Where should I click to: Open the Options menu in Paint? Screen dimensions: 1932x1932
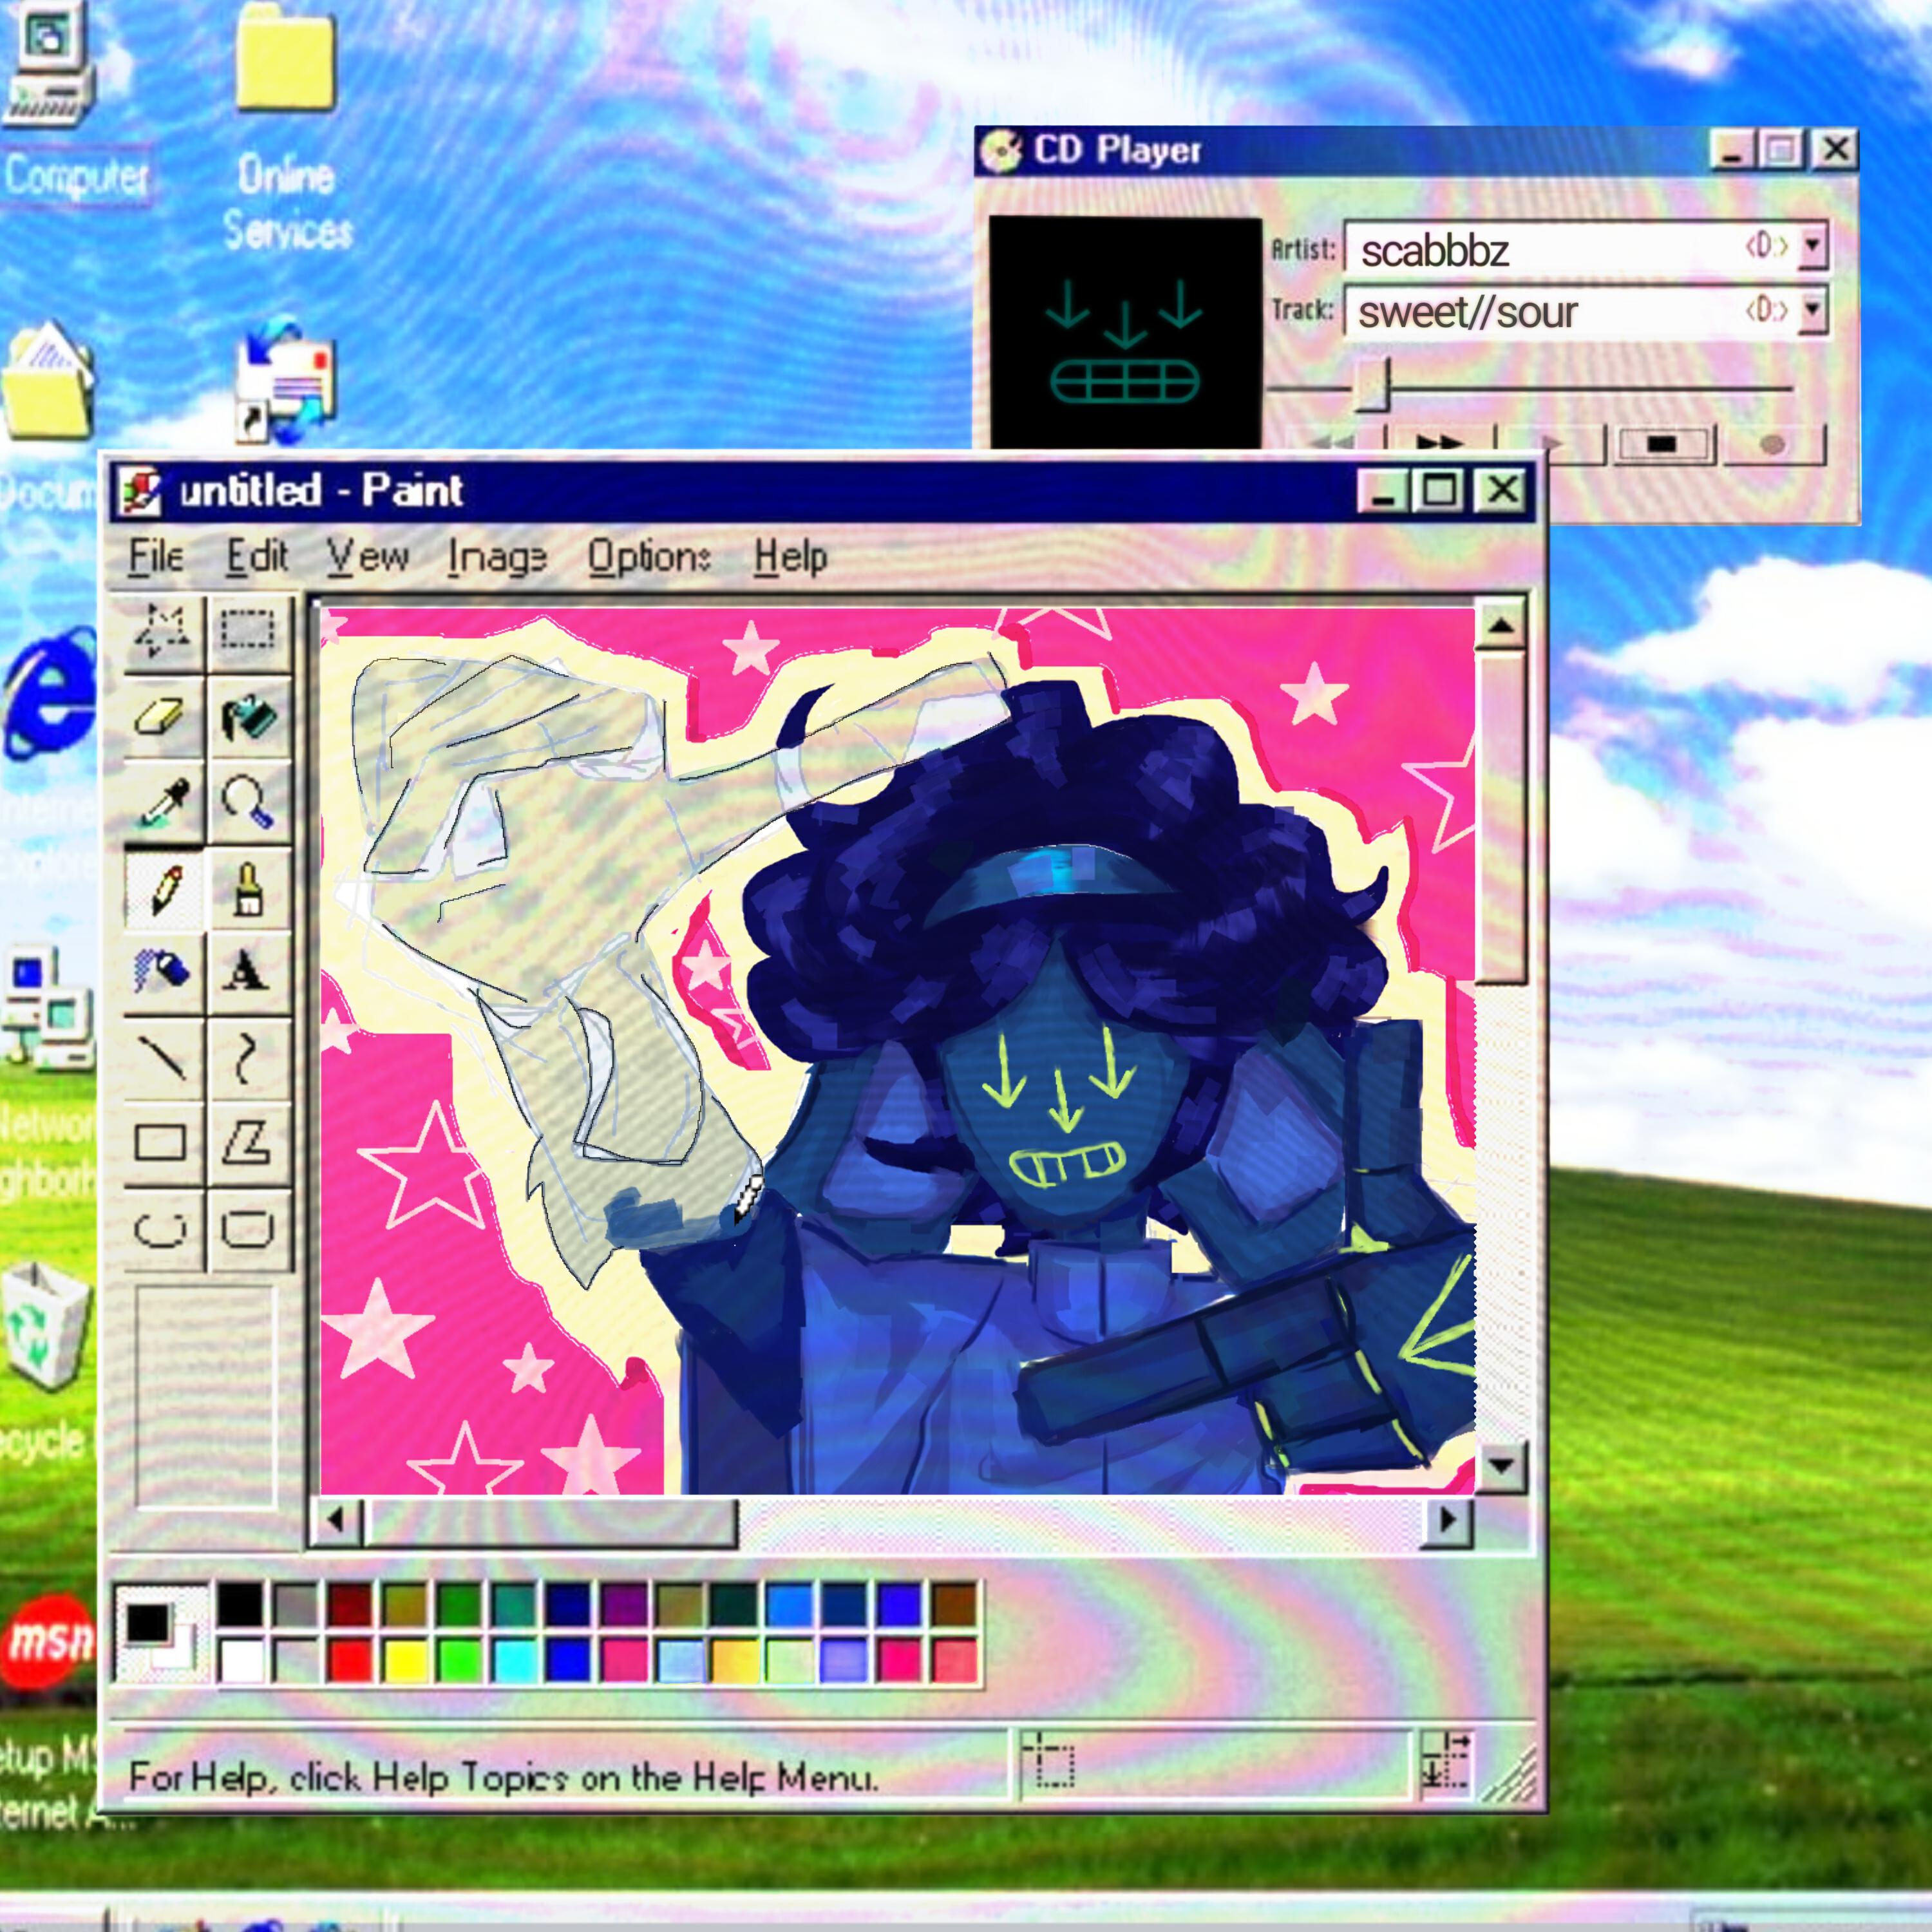[x=649, y=557]
